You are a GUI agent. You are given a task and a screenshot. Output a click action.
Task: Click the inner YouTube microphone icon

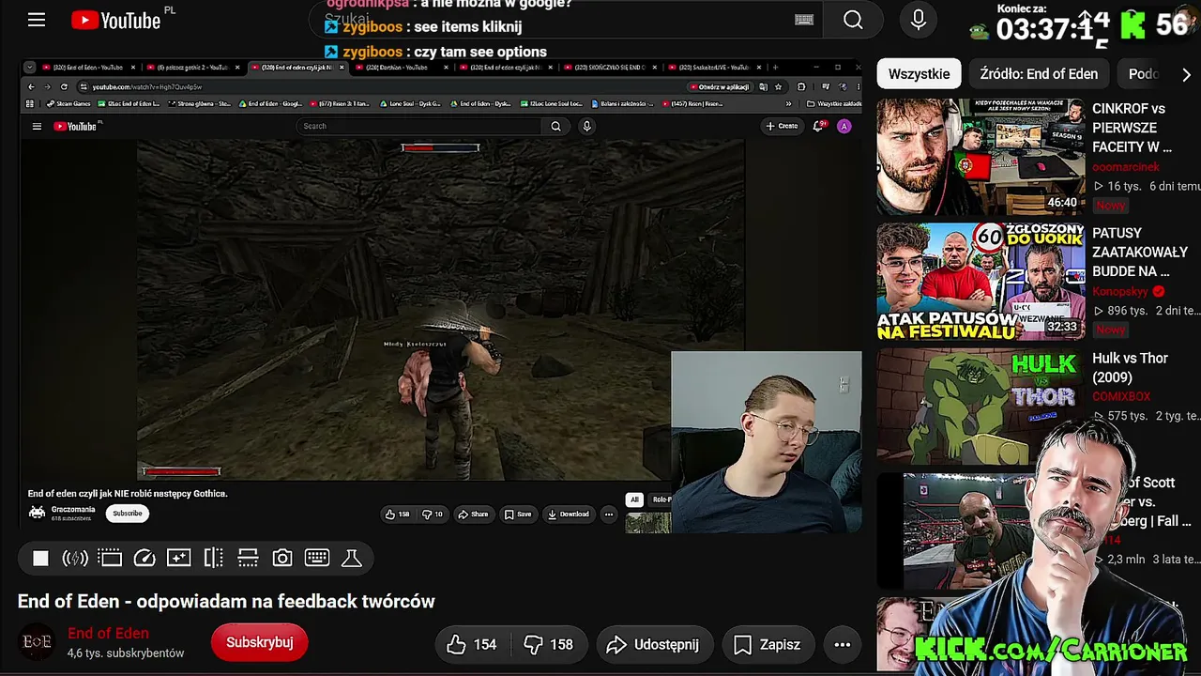point(586,126)
